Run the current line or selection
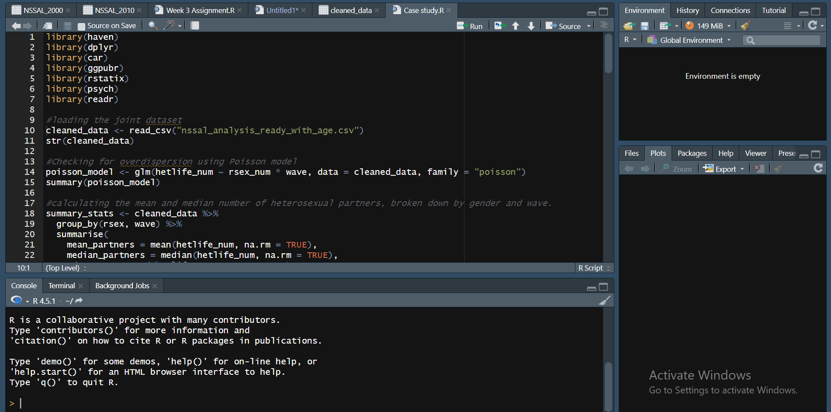The image size is (831, 412). [470, 26]
